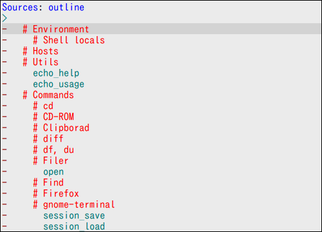Screen dimensions: 322x232
Task: Select the CD-ROM heading
Action: tap(53, 117)
